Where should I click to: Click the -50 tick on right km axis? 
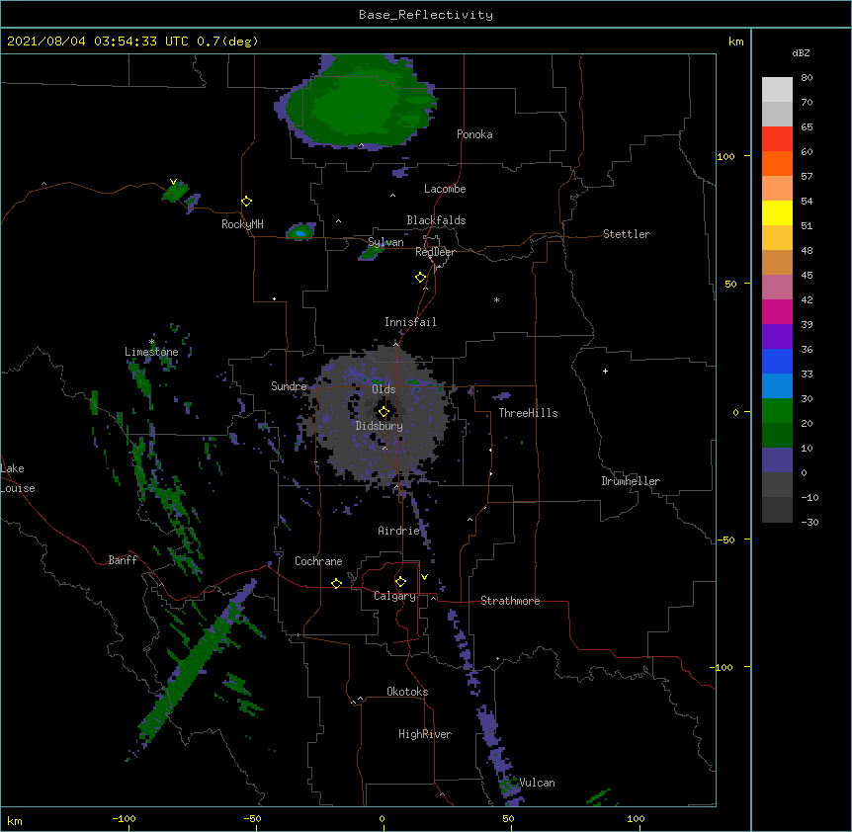[725, 540]
